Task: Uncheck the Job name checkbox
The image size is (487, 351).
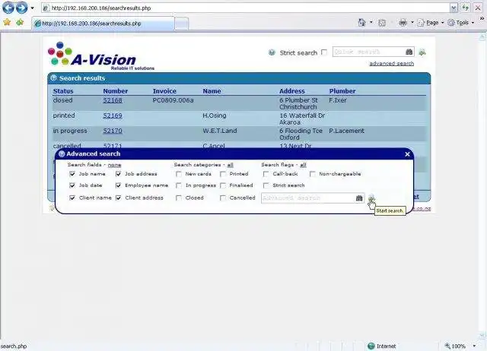Action: click(72, 174)
